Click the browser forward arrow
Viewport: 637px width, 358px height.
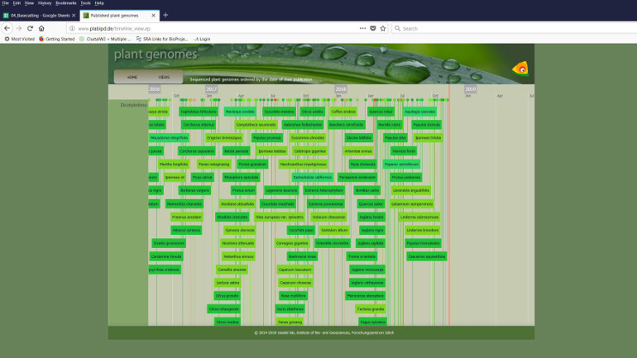[19, 28]
